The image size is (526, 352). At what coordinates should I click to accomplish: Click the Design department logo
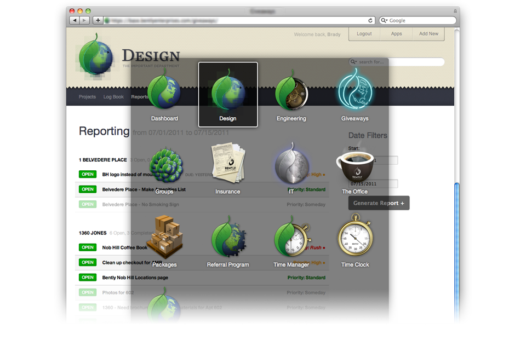coord(96,55)
